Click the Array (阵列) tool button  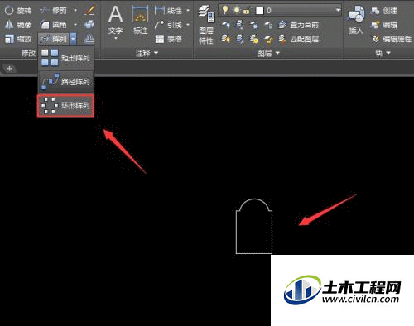(54, 39)
